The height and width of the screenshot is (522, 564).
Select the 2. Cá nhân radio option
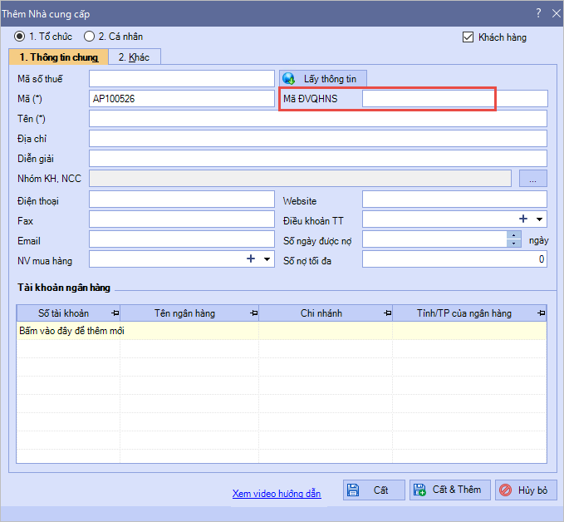[89, 37]
